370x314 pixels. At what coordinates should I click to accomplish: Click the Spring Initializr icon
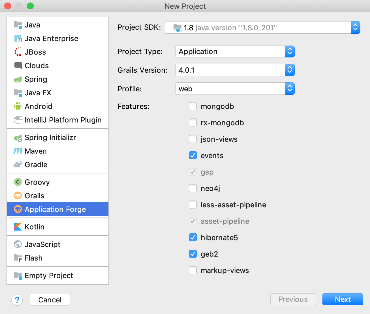[18, 137]
